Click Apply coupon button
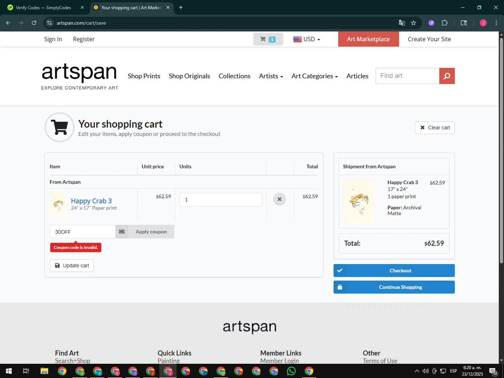 151,232
